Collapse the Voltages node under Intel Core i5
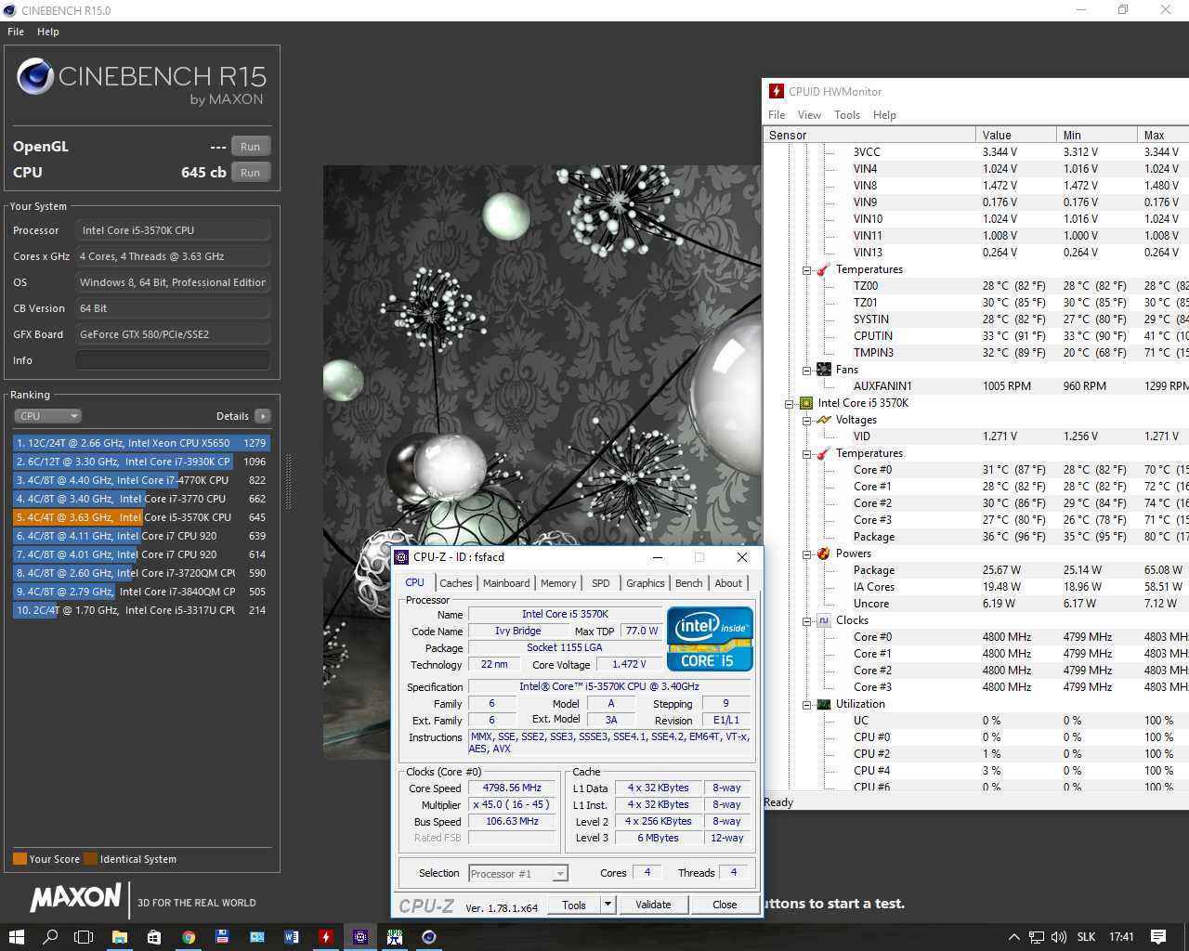Viewport: 1189px width, 951px height. pyautogui.click(x=806, y=420)
